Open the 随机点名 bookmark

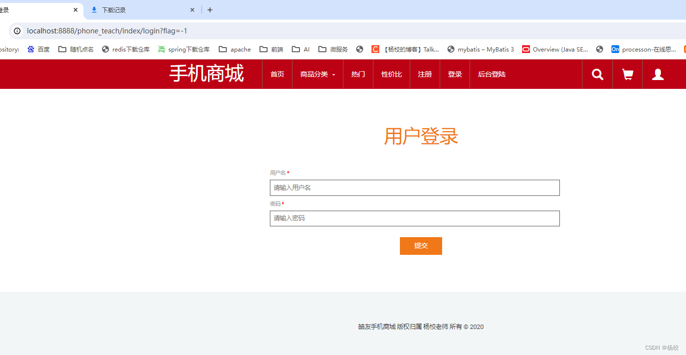(76, 49)
